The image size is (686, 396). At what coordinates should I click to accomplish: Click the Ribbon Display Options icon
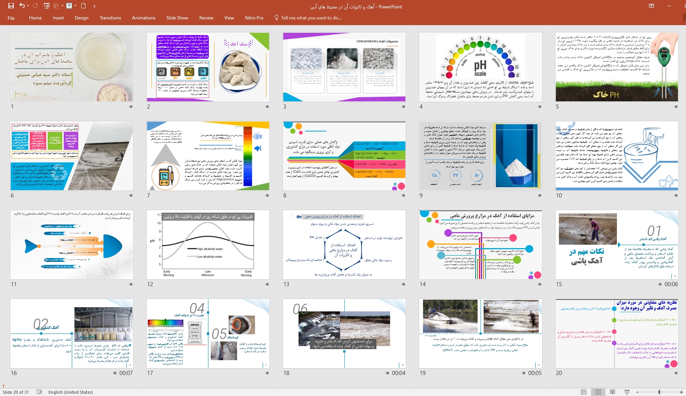(652, 6)
